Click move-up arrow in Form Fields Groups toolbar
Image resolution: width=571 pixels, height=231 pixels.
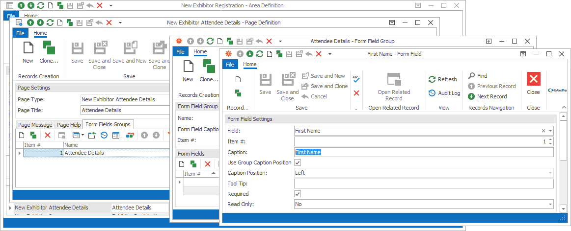[x=144, y=135]
